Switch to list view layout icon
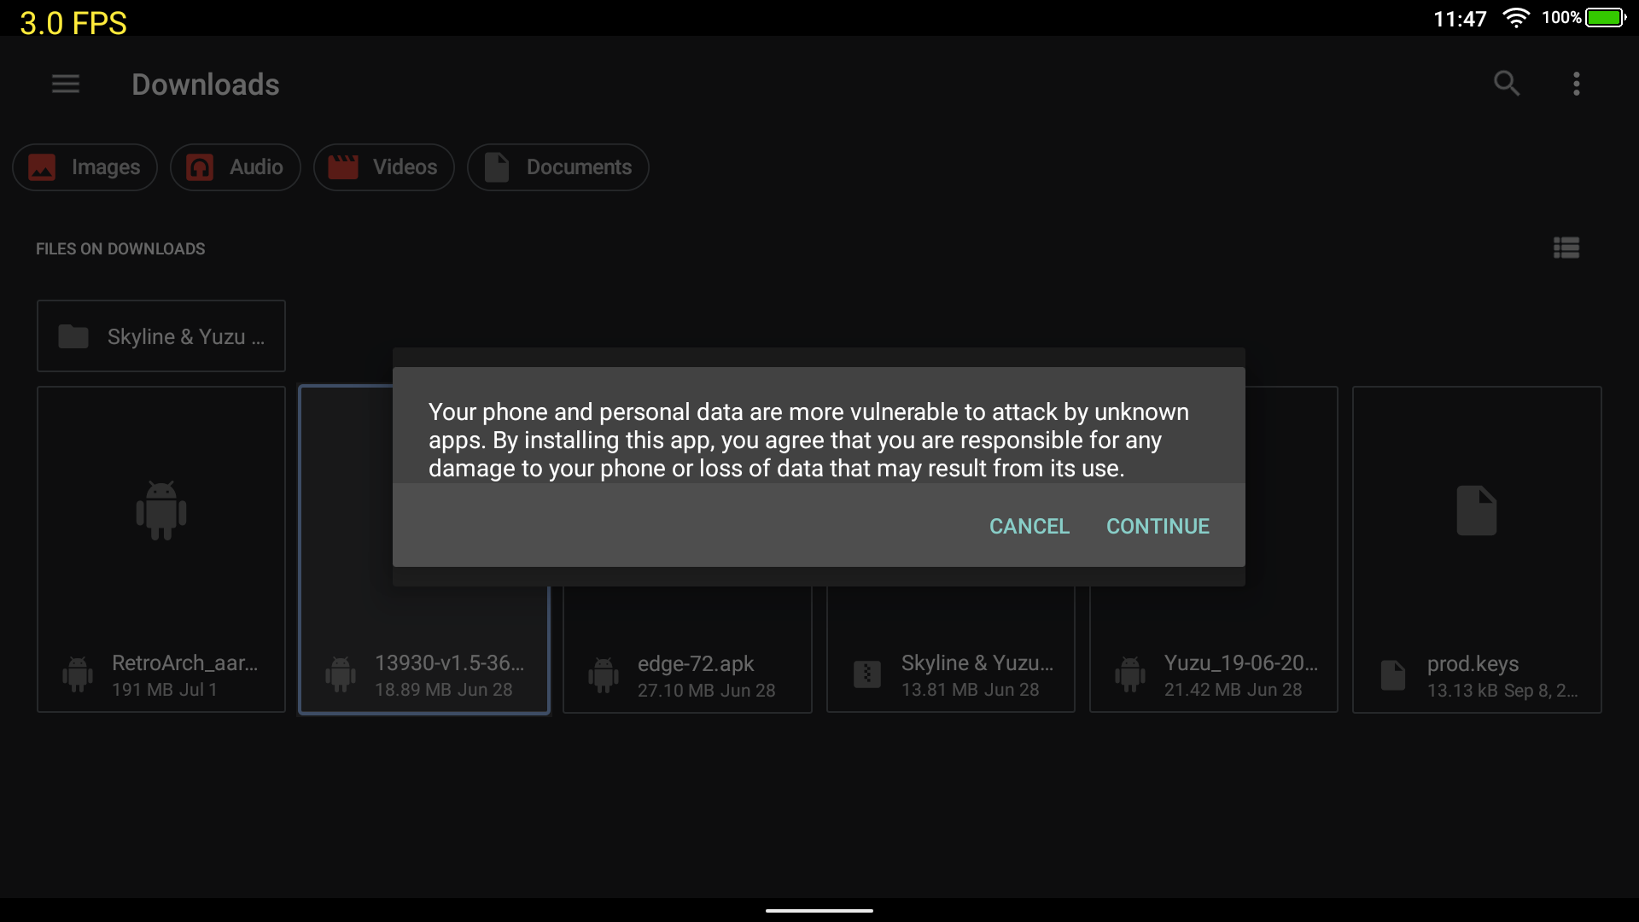1639x922 pixels. tap(1566, 248)
